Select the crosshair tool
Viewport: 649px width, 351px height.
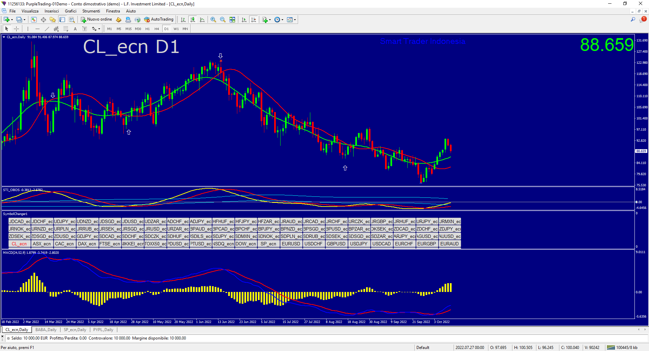16,29
